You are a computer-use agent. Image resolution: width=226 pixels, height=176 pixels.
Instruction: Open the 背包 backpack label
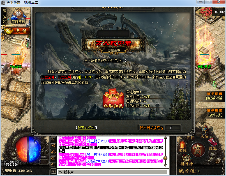pyautogui.click(x=190, y=138)
